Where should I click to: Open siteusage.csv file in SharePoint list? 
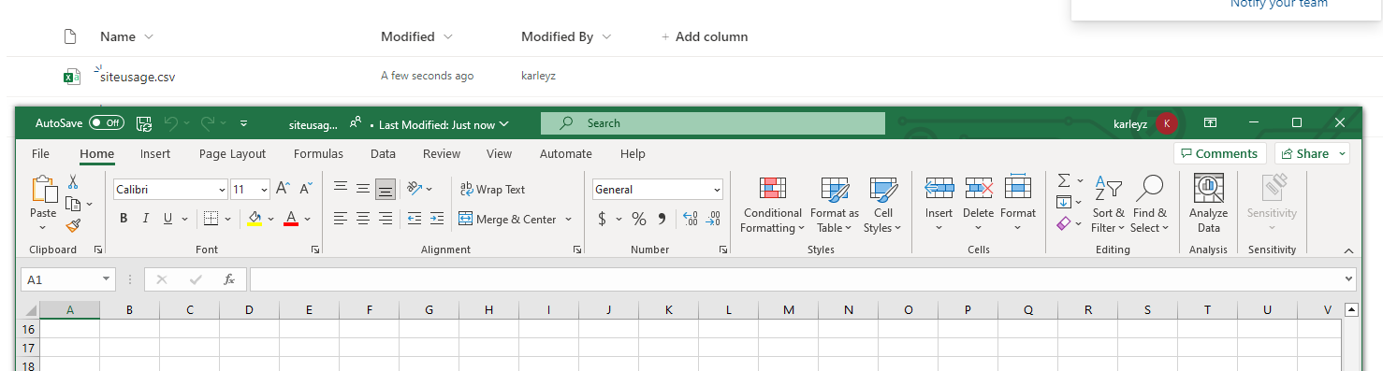pos(138,77)
